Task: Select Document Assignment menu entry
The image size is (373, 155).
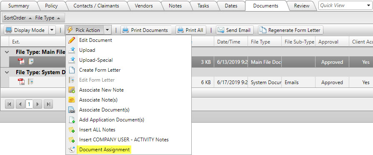Action: [x=128, y=150]
